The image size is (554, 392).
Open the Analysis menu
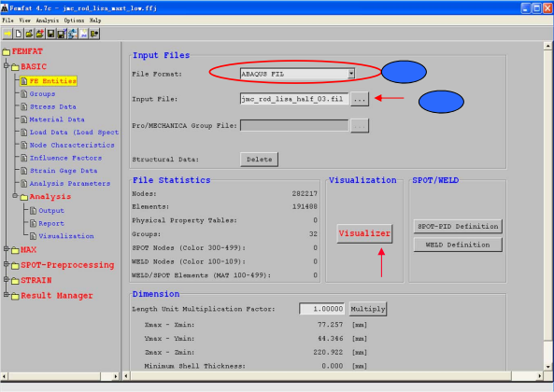(x=47, y=21)
